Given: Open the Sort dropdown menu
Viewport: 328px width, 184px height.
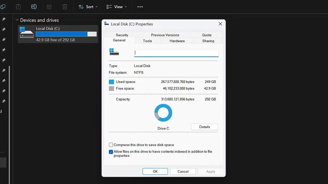Looking at the screenshot, I should coord(88,7).
